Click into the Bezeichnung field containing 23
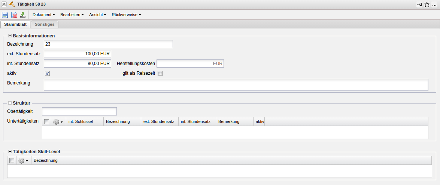Screen dimensions: 440x185 tap(108, 44)
